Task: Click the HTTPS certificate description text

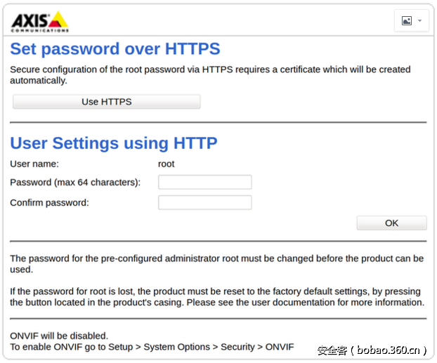Action: point(210,75)
